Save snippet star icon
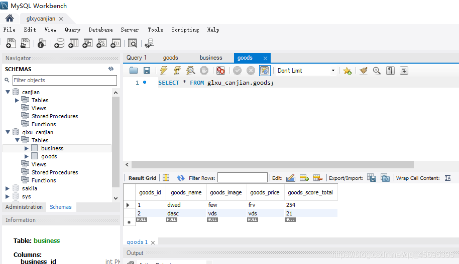 pos(347,71)
